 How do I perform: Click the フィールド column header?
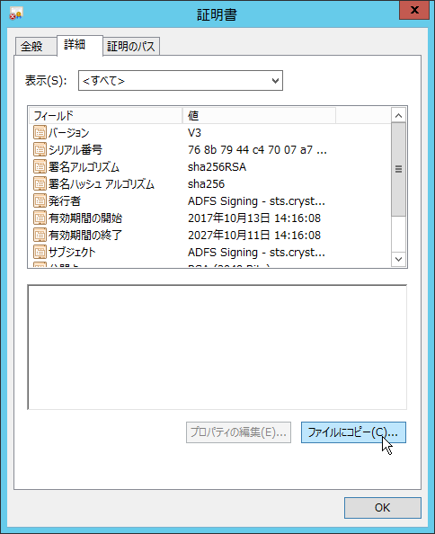click(x=106, y=116)
